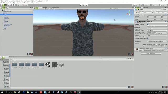Select the Rect transform tool
The width and height of the screenshot is (168, 94).
click(x=13, y=5)
